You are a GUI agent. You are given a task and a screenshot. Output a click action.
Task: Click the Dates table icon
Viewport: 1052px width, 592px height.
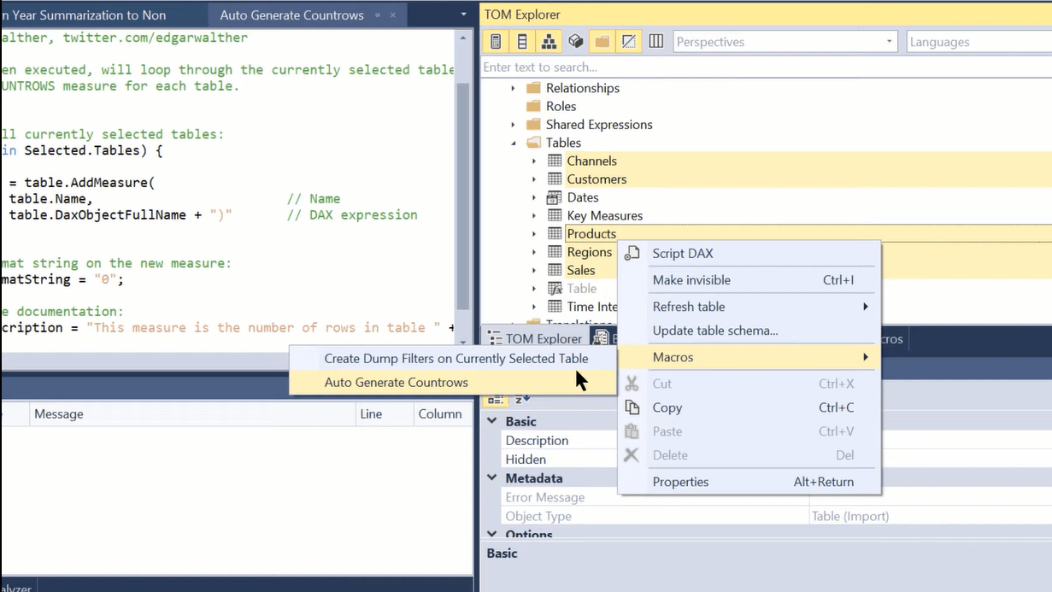[555, 197]
